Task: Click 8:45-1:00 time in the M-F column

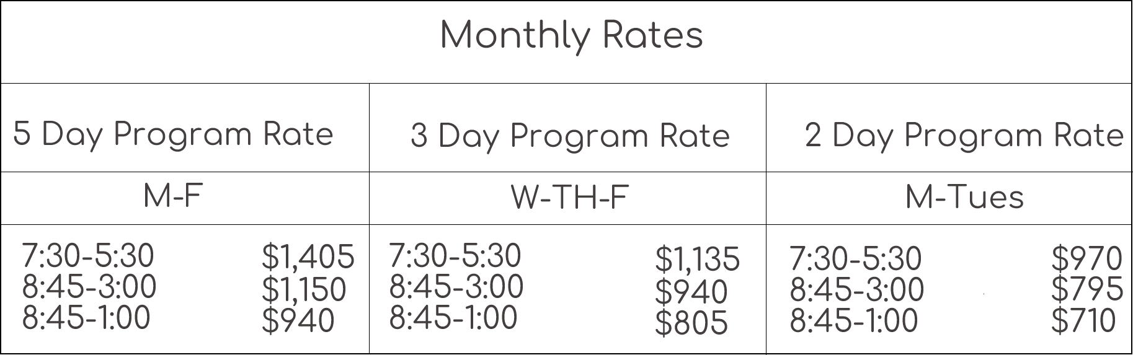Action: pos(86,318)
